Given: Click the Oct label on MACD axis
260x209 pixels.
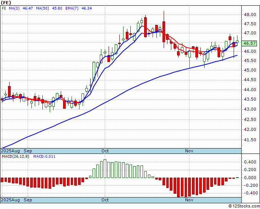Looking at the screenshot, I should pos(105,200).
